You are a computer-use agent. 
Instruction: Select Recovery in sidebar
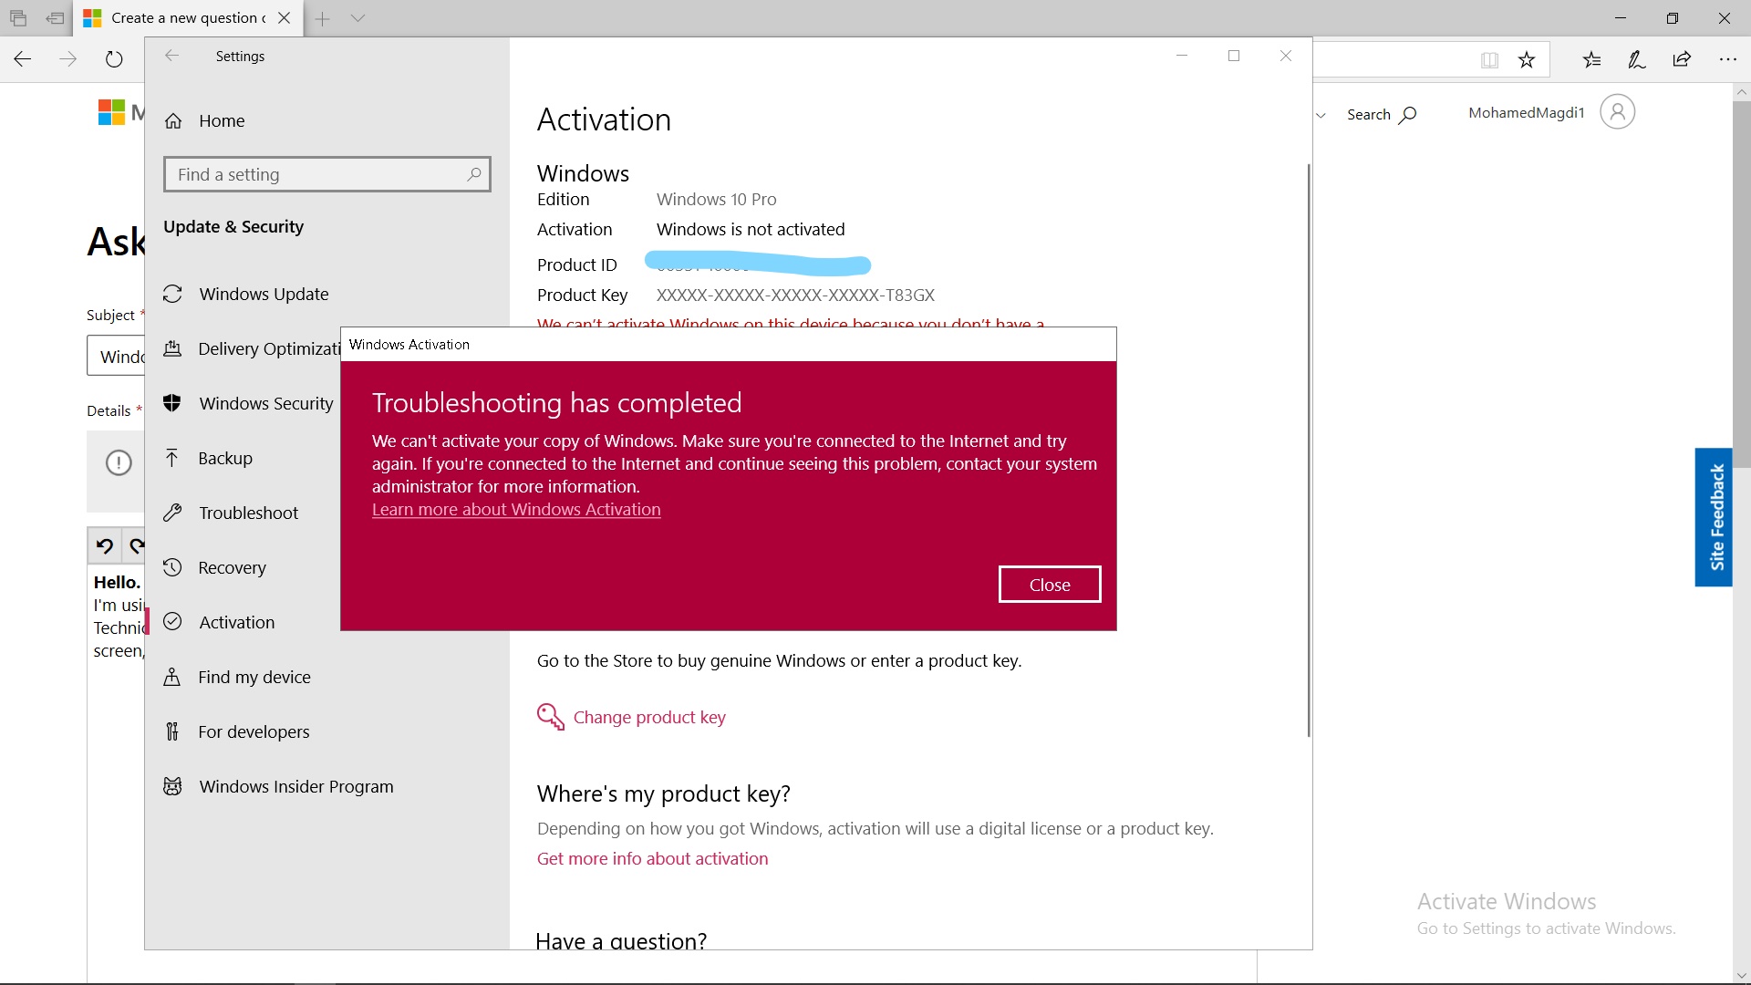click(232, 567)
